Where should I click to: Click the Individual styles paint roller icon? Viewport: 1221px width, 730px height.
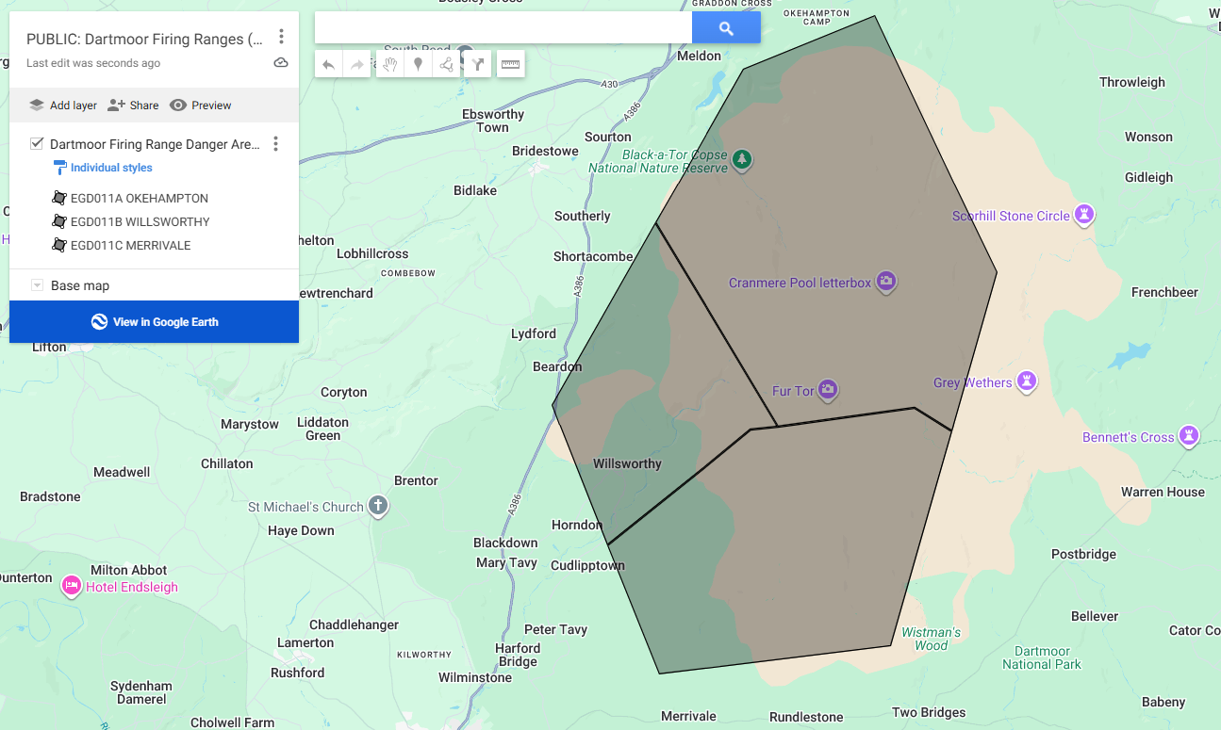coord(59,168)
